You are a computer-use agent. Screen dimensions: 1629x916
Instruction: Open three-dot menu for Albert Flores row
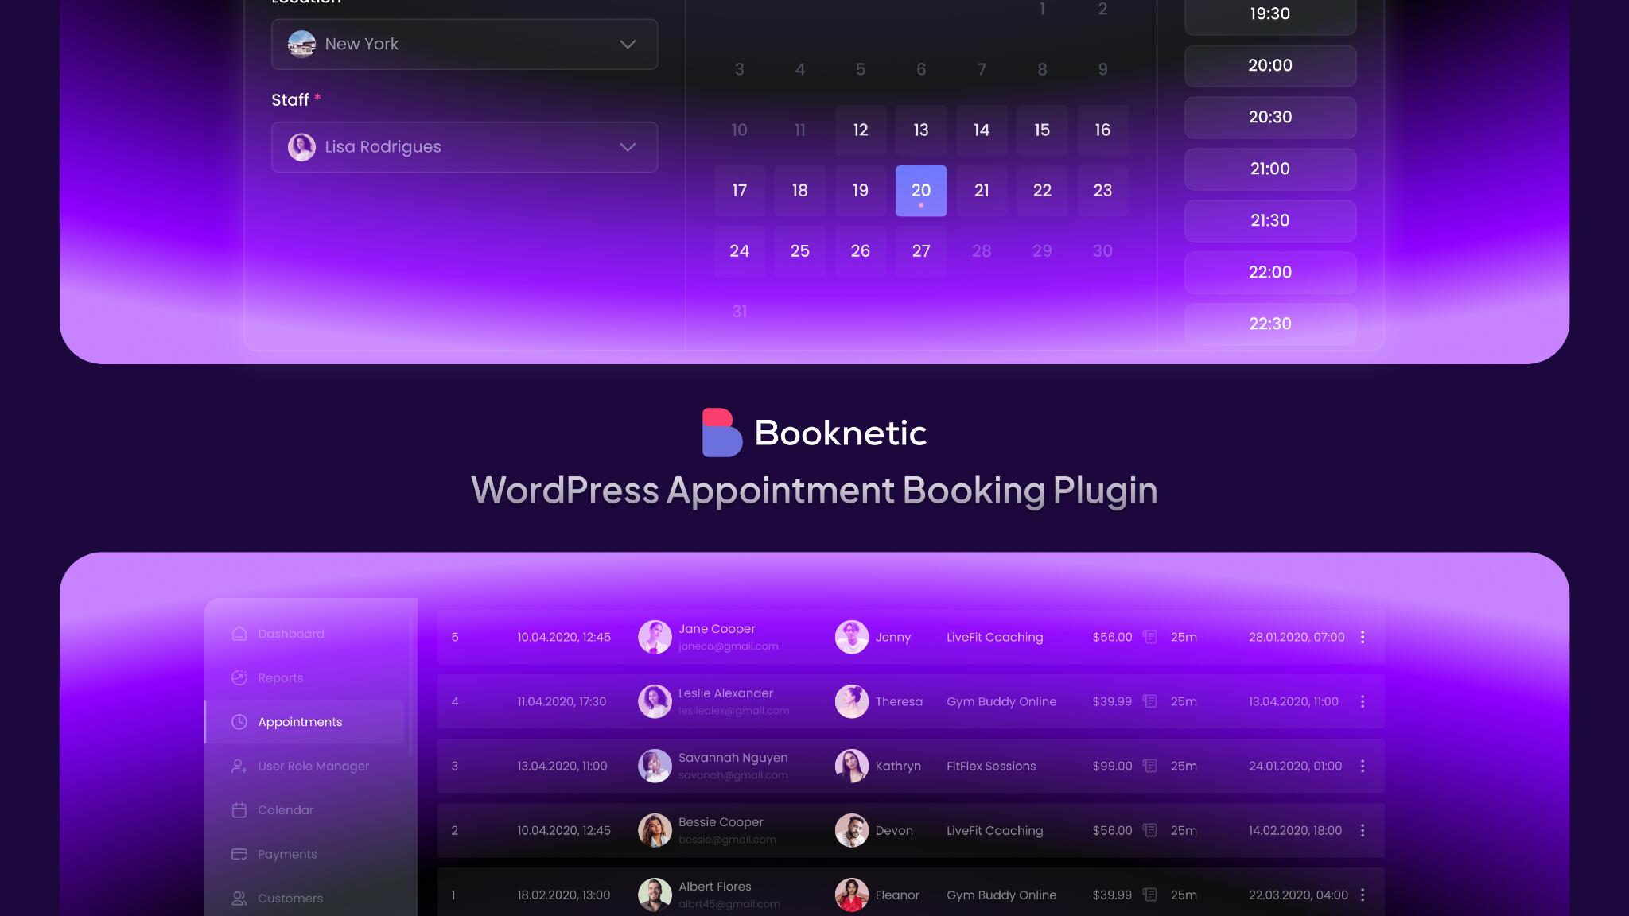(1363, 895)
